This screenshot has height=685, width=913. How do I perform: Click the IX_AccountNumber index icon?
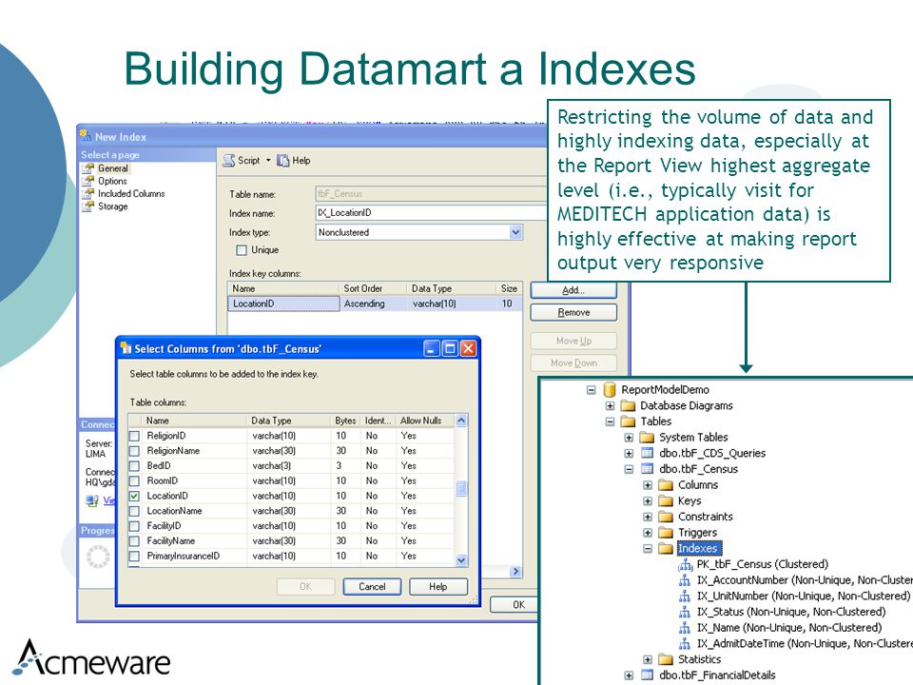685,580
